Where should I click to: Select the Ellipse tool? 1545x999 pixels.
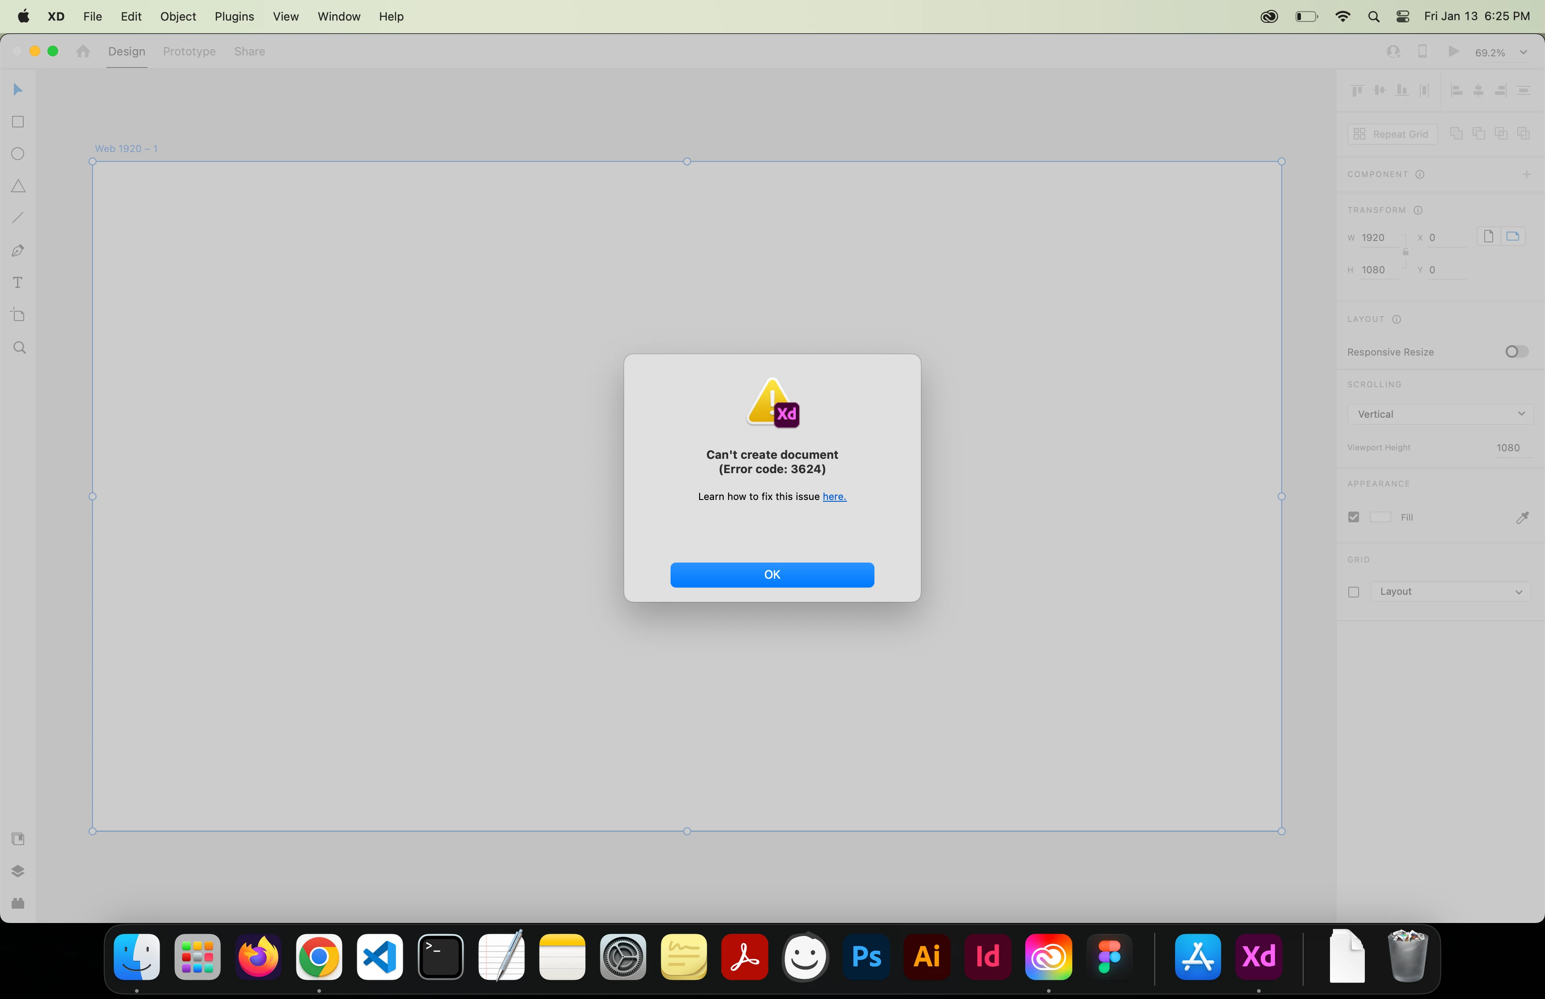click(18, 154)
